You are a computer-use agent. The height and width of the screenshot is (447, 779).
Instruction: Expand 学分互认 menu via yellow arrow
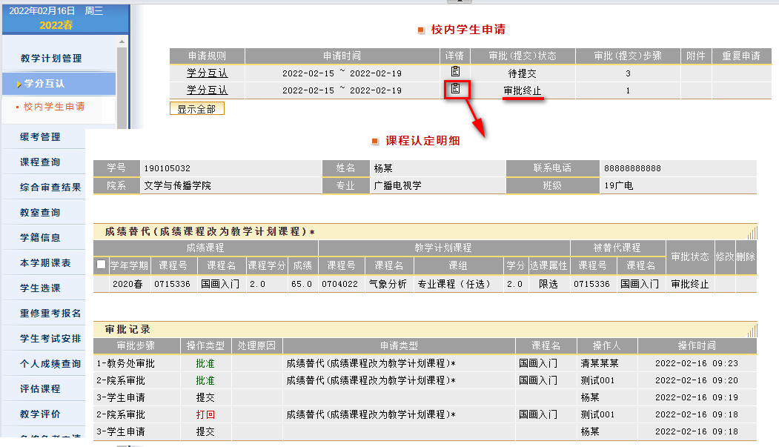(19, 85)
